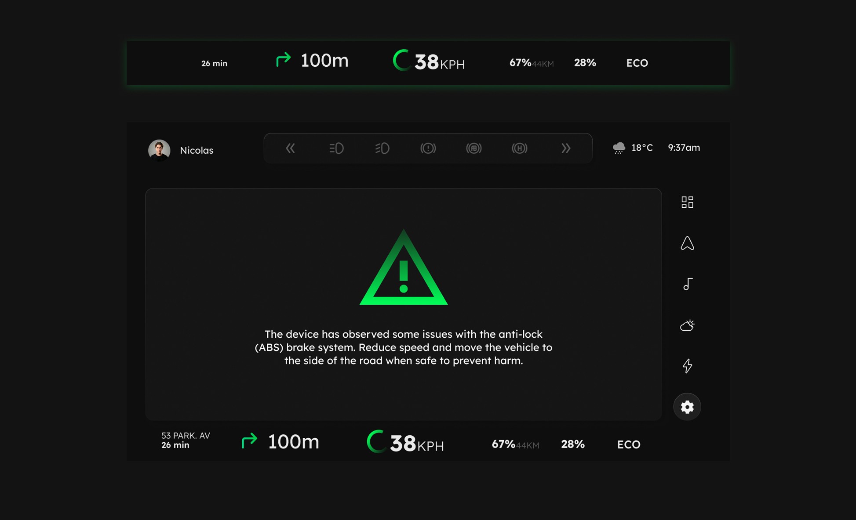
Task: Open the apps grid from sidebar
Action: (687, 202)
